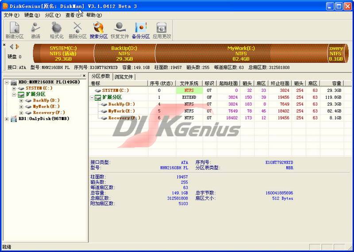Collapse 扩展分区 row in partition table
The width and height of the screenshot is (354, 252).
(92, 98)
